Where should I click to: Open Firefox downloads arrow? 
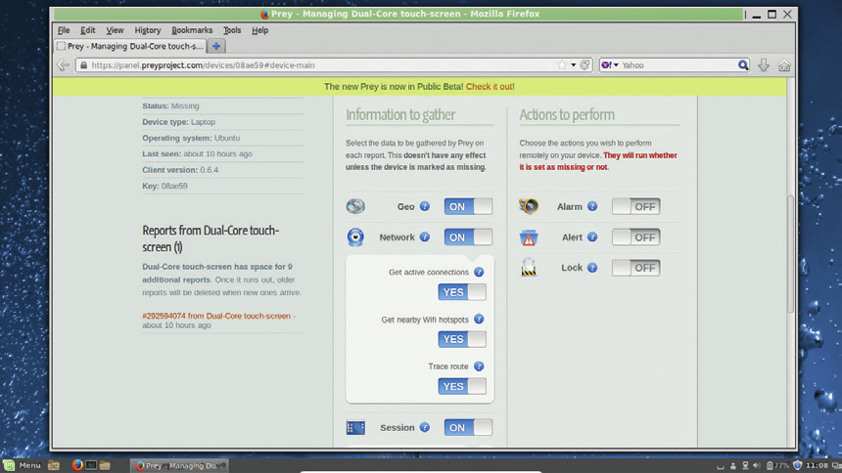pos(764,64)
